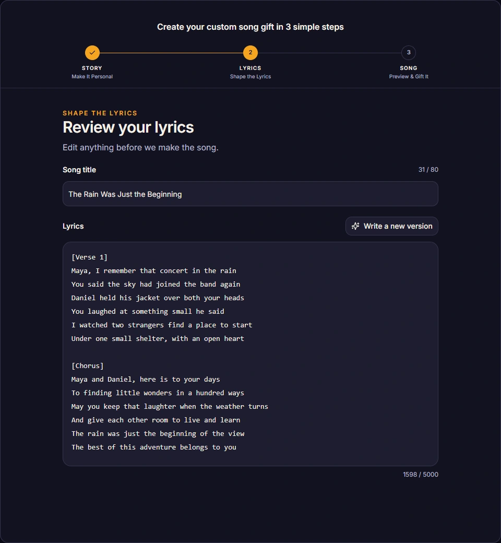Click the Make It Personal subtitle
This screenshot has width=501, height=543.
click(x=92, y=77)
